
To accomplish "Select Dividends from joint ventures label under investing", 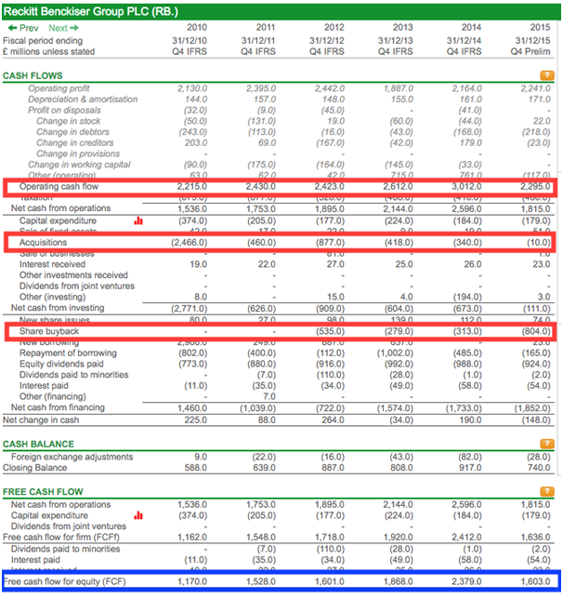I will 77,286.
